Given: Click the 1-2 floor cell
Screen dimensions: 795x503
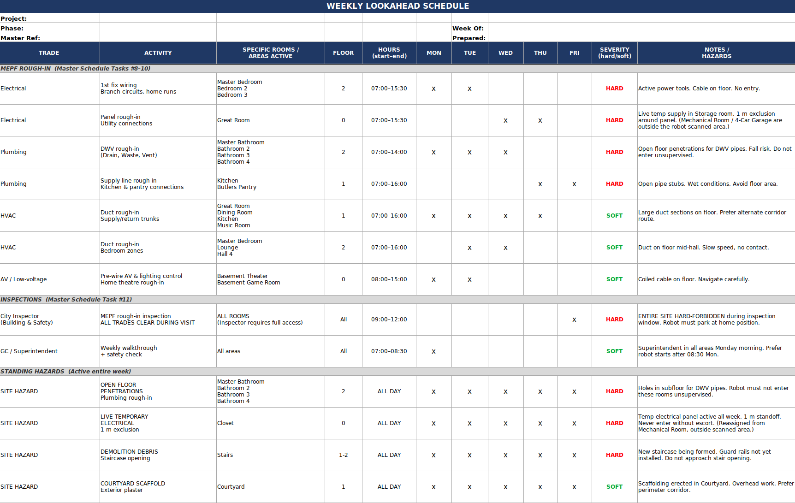Looking at the screenshot, I should (x=344, y=455).
